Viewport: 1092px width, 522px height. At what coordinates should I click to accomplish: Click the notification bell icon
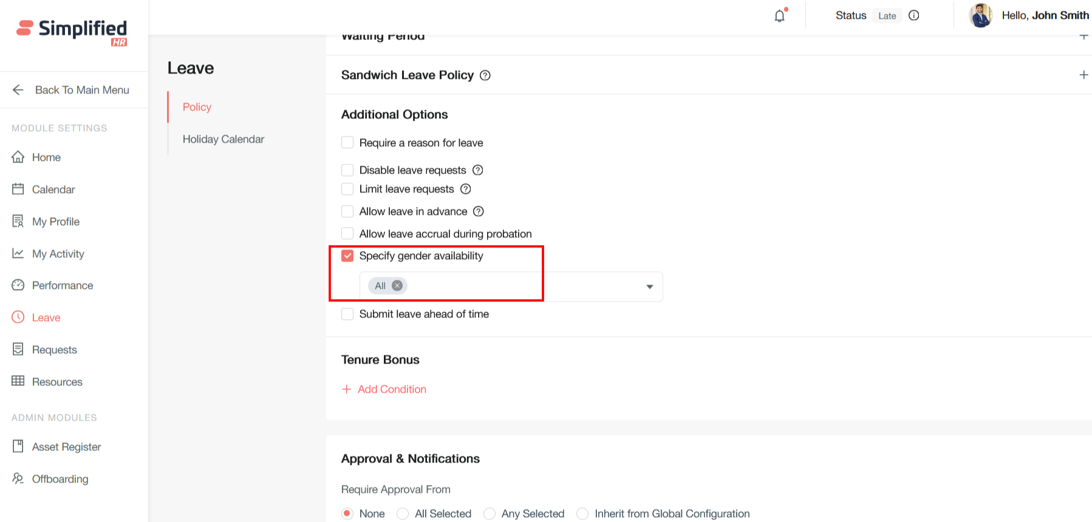[780, 16]
